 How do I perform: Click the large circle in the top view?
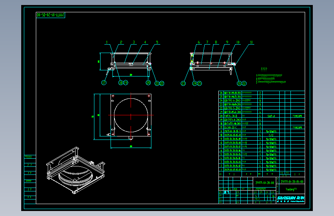coord(131,115)
